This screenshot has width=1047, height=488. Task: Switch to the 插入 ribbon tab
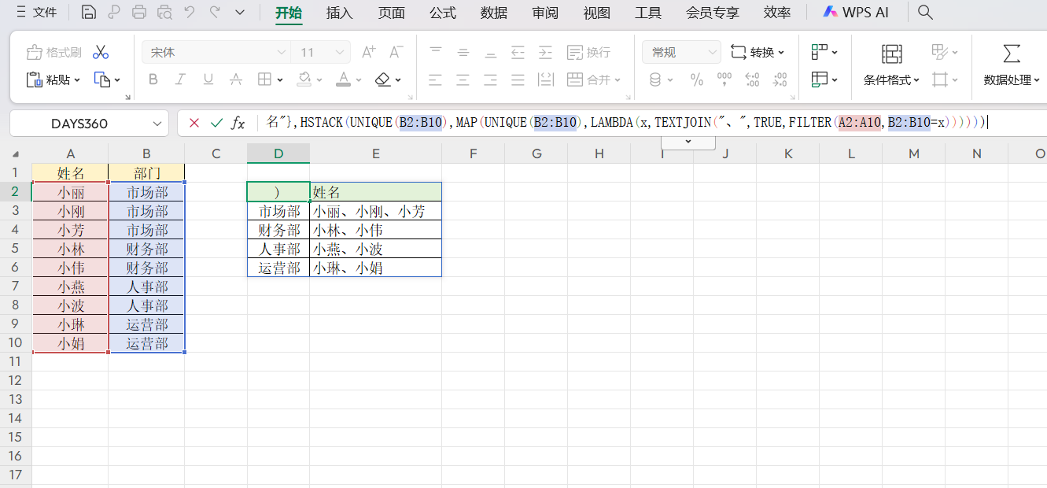click(x=338, y=13)
